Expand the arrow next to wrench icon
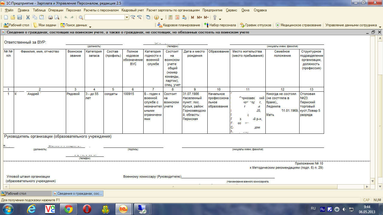Image resolution: width=383 pixels, height=215 pixels. click(x=220, y=19)
